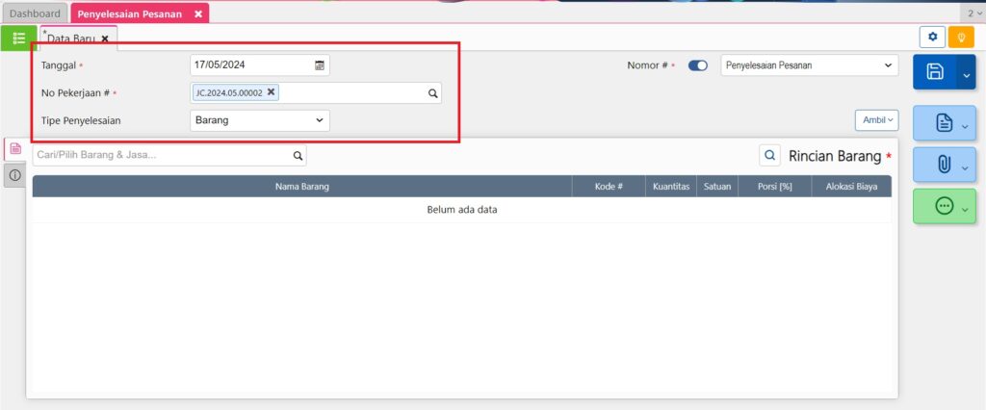Open the tab count dropdown labeled 2

(x=973, y=13)
